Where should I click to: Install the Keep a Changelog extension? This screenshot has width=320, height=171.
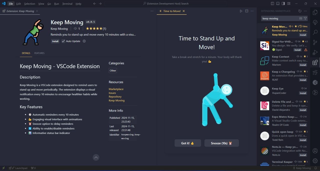pos(303,80)
